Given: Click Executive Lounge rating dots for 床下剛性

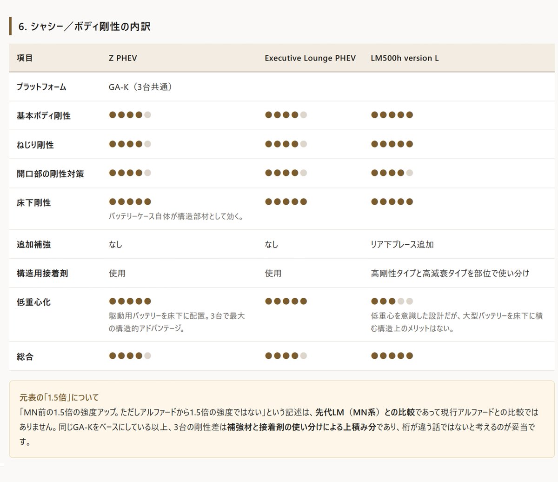Looking at the screenshot, I should 286,201.
